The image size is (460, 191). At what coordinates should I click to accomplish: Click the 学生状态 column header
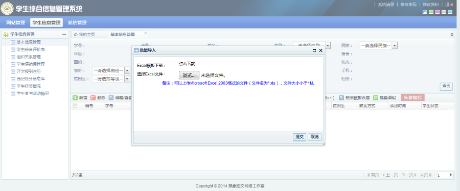coord(430,106)
